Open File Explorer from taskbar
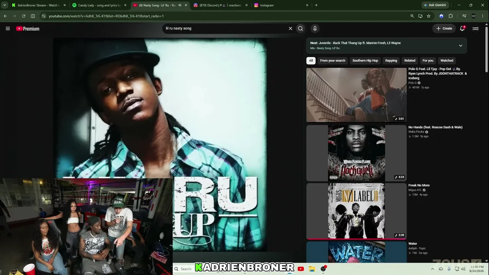489x275 pixels. click(x=312, y=269)
